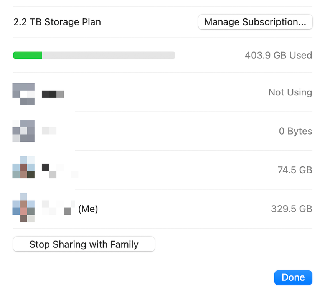Click avatar of the Not Using member
Image resolution: width=330 pixels, height=293 pixels.
(24, 94)
